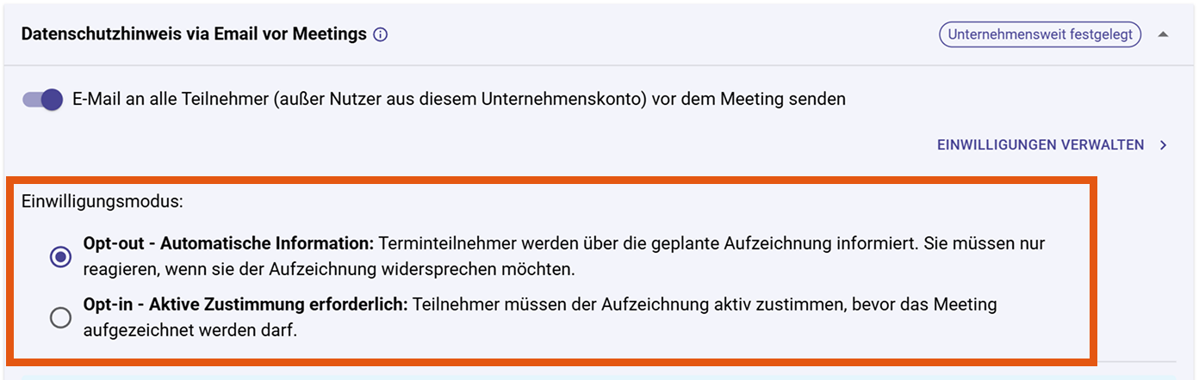Click the info icon beside Datenschutzhinweis heading
1199x380 pixels.
tap(381, 35)
